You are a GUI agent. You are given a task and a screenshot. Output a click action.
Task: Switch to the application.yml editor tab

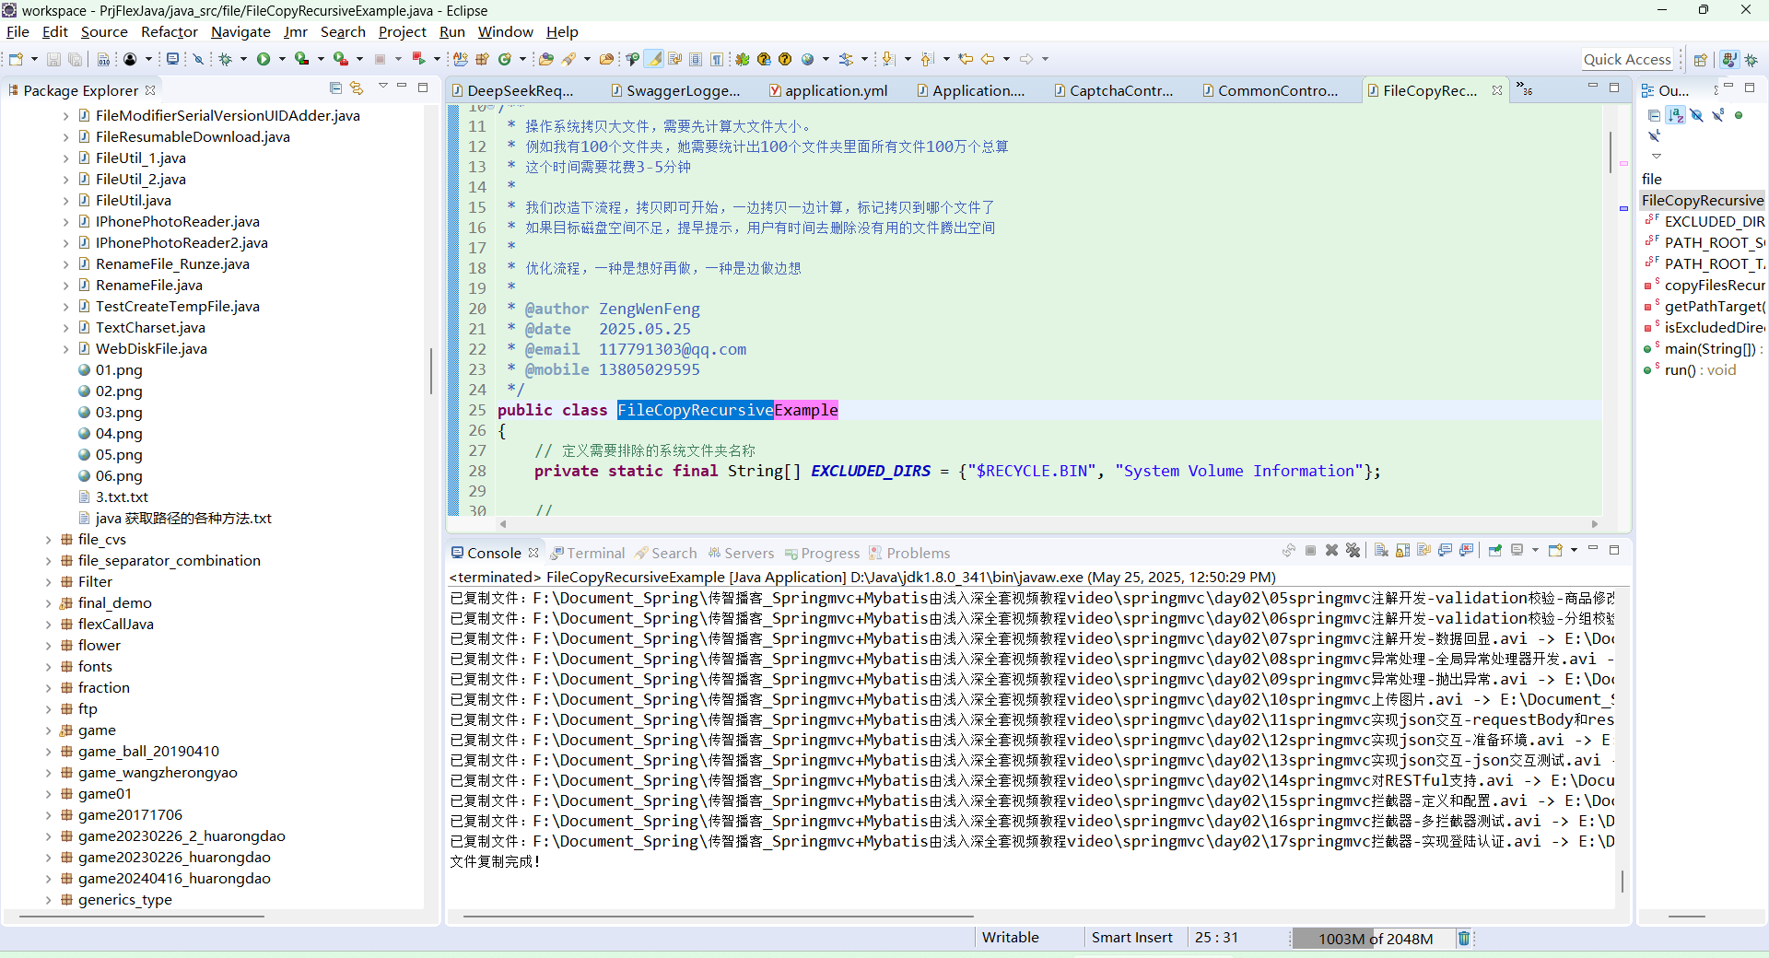tap(829, 90)
